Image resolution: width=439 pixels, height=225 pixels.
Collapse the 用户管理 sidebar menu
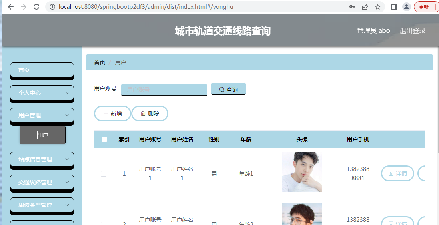coord(42,115)
